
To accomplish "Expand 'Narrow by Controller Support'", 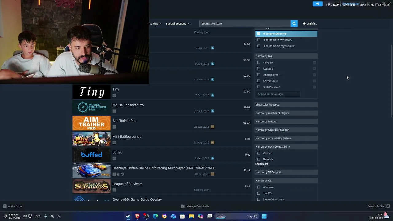I will pyautogui.click(x=286, y=130).
